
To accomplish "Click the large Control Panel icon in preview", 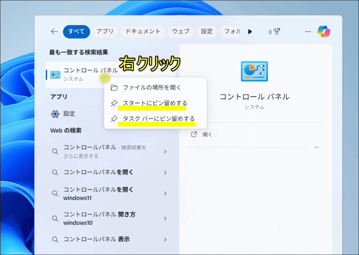I will pos(254,72).
